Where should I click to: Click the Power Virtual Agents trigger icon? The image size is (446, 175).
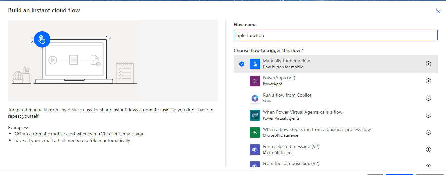coord(255,115)
